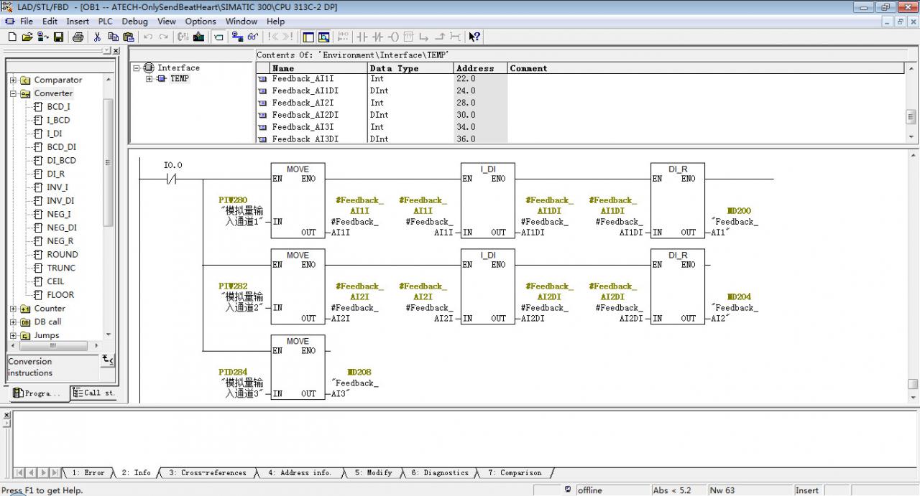Click the Monitor glasses icon
920x496 pixels.
point(252,37)
